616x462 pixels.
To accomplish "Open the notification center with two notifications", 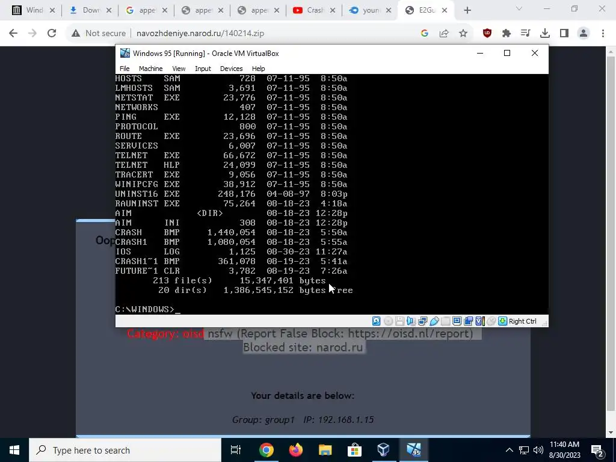I will pos(597,450).
